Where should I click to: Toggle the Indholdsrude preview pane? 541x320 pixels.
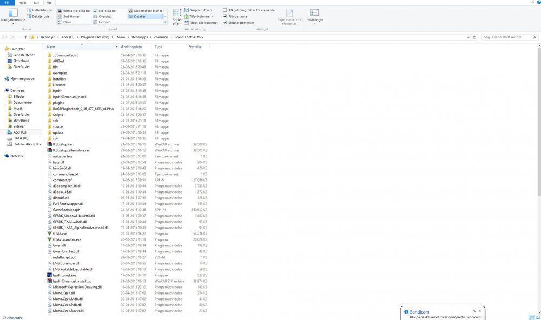click(39, 10)
